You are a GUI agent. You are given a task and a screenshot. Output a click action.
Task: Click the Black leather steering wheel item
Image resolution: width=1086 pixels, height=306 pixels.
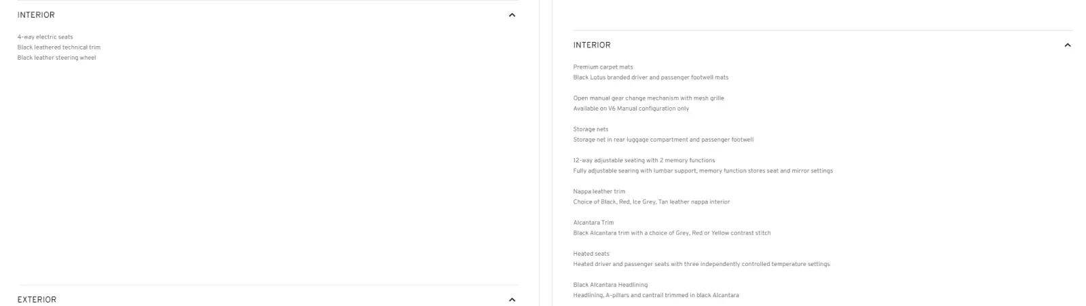click(x=57, y=58)
